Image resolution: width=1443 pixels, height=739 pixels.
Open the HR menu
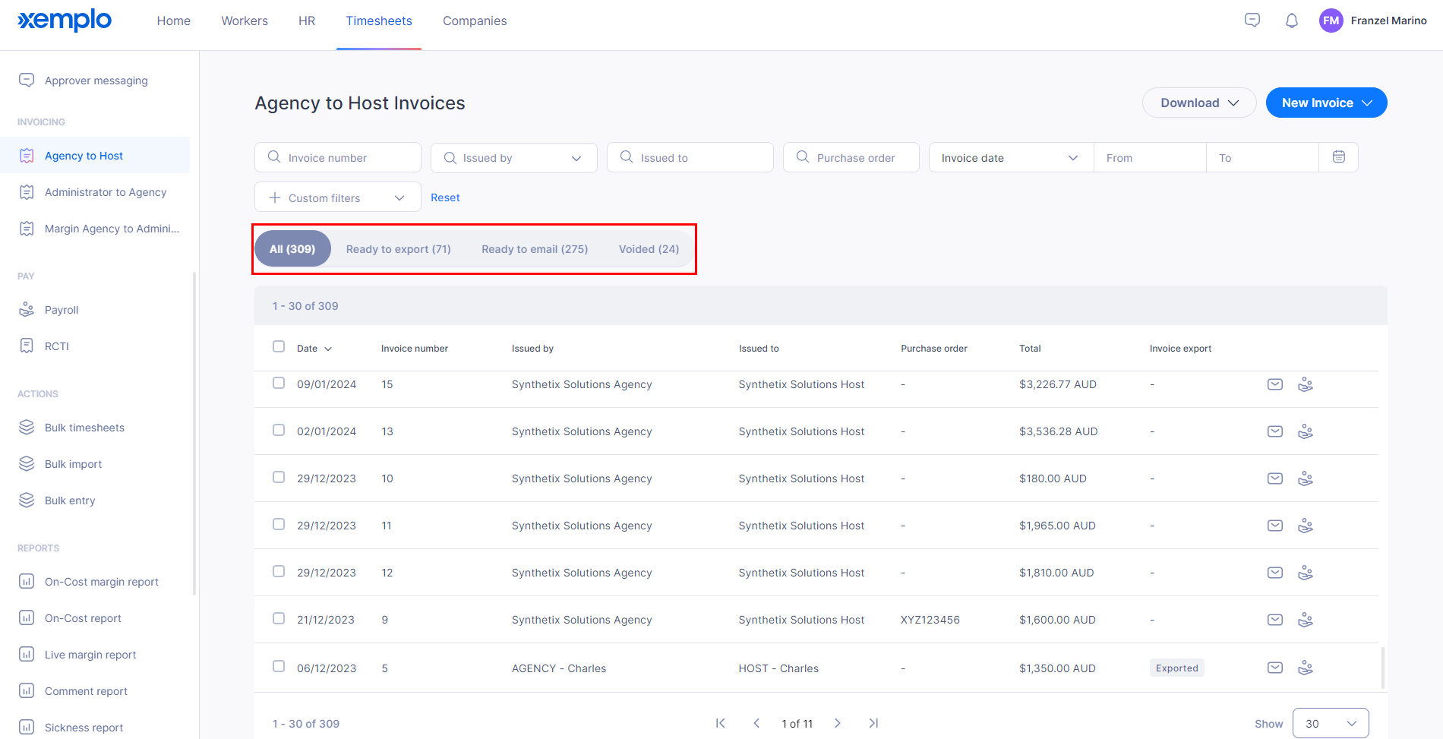[307, 21]
